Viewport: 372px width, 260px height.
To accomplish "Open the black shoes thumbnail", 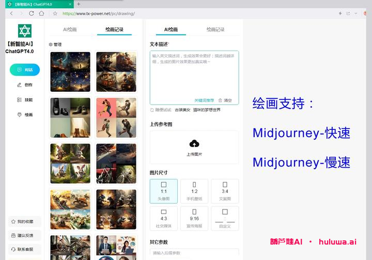I will [x=70, y=118].
